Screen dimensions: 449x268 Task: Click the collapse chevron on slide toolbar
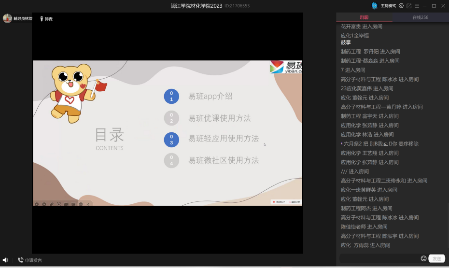click(88, 204)
